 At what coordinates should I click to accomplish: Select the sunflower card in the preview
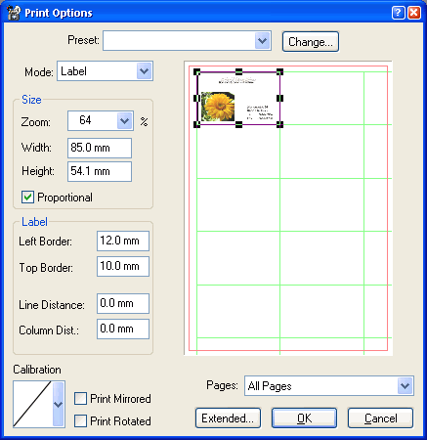coord(238,98)
